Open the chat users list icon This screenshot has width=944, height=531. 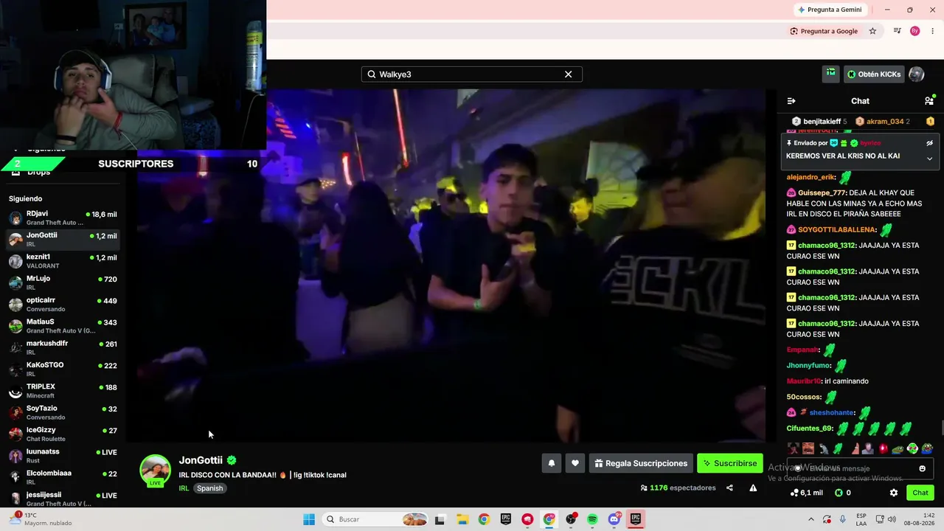929,101
